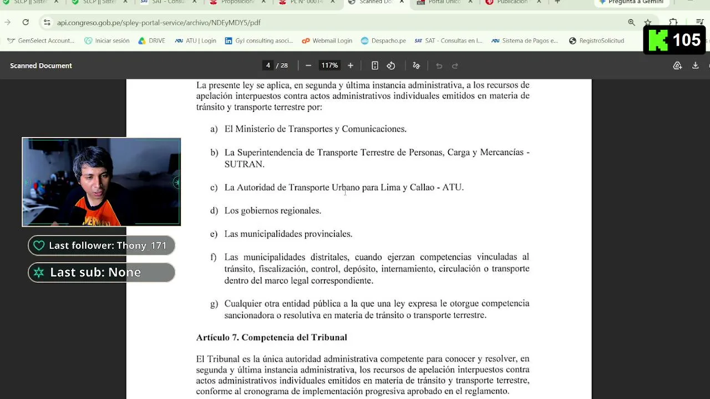Zoom out the PDF with minus button

308,65
